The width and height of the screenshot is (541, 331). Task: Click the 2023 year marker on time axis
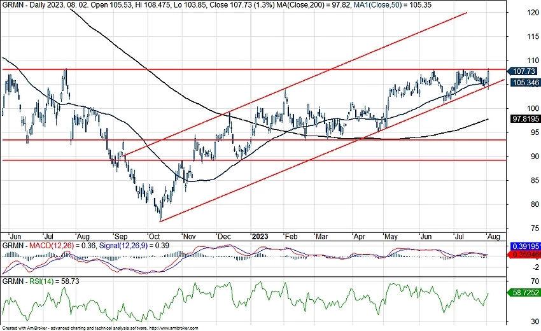pyautogui.click(x=260, y=235)
